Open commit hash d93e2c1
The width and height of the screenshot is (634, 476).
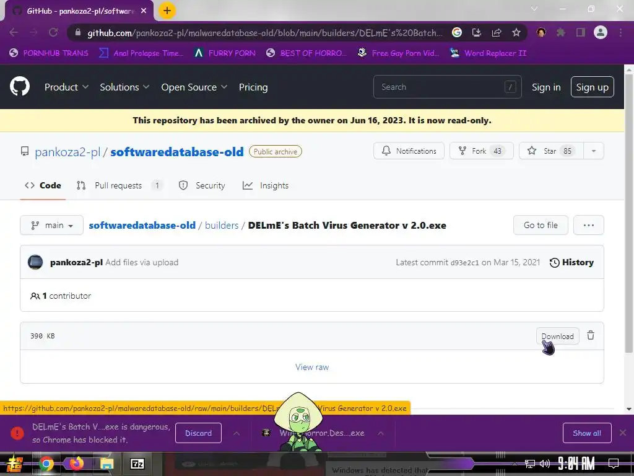tap(464, 263)
